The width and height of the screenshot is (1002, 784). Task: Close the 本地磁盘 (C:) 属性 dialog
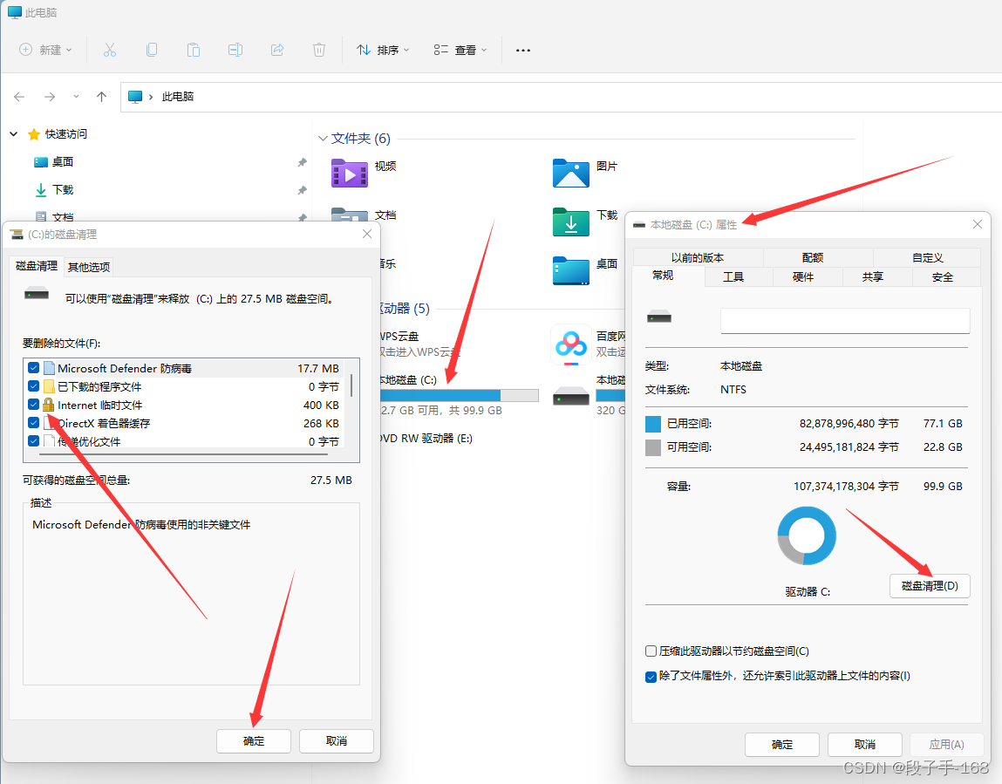pos(977,224)
